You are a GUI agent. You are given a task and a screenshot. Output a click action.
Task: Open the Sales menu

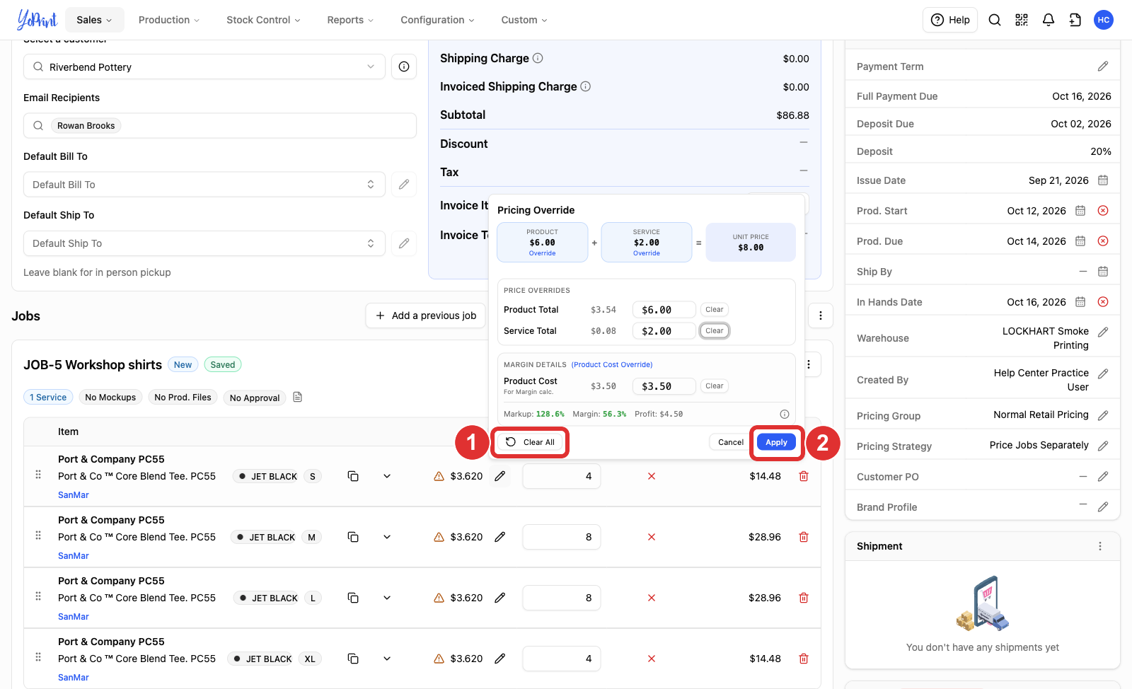click(94, 20)
